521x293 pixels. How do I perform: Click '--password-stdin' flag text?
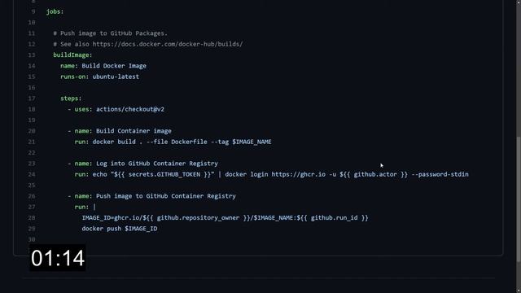click(x=440, y=174)
